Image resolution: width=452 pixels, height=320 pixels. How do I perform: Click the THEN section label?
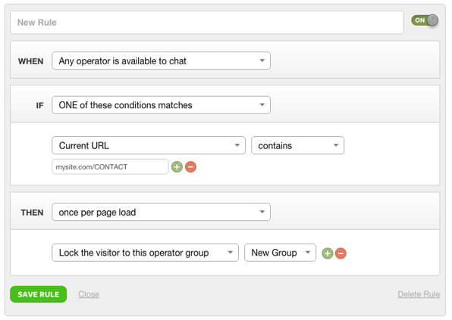click(x=32, y=213)
